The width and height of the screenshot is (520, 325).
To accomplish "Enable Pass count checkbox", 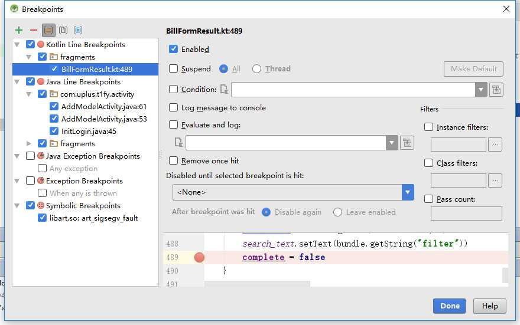I will (429, 199).
